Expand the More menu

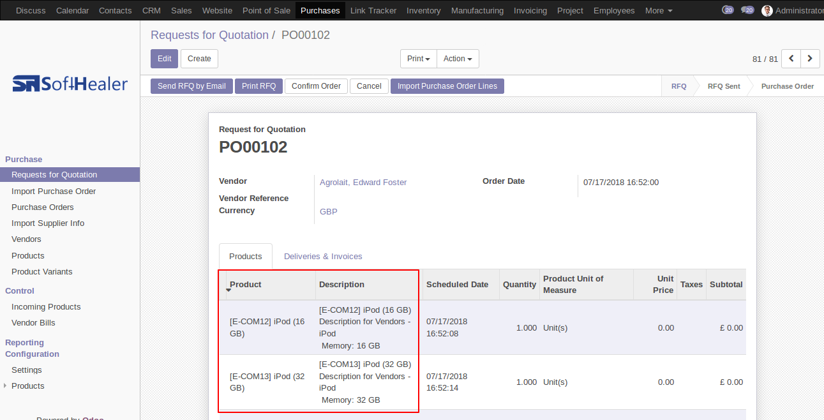pyautogui.click(x=659, y=10)
